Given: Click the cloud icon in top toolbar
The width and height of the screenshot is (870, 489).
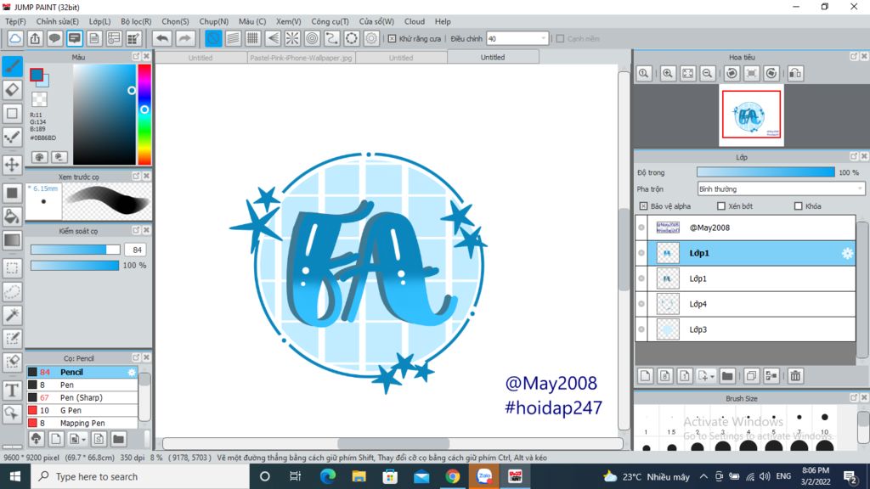Looking at the screenshot, I should click(x=15, y=39).
